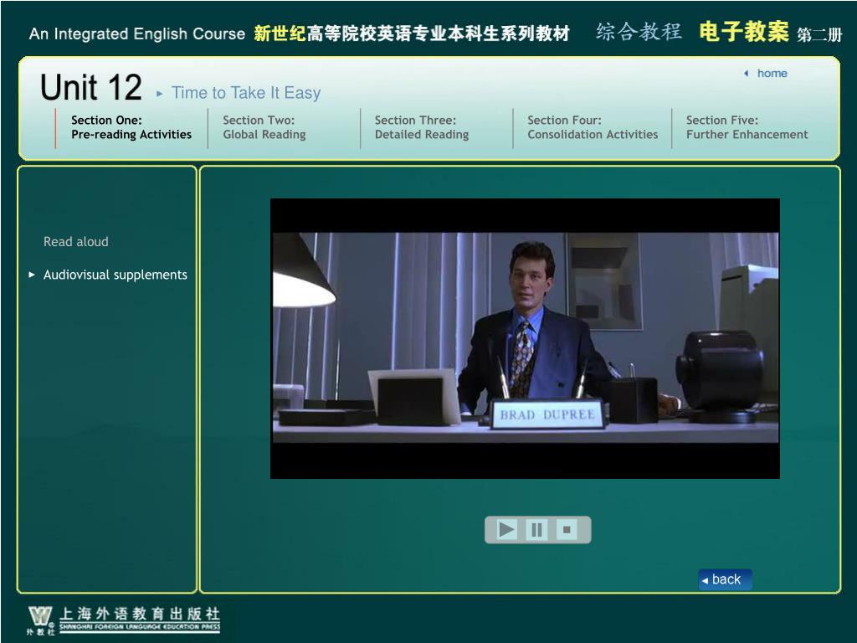857x643 pixels.
Task: Open Section Four: Consolidation Activities
Action: click(x=593, y=127)
